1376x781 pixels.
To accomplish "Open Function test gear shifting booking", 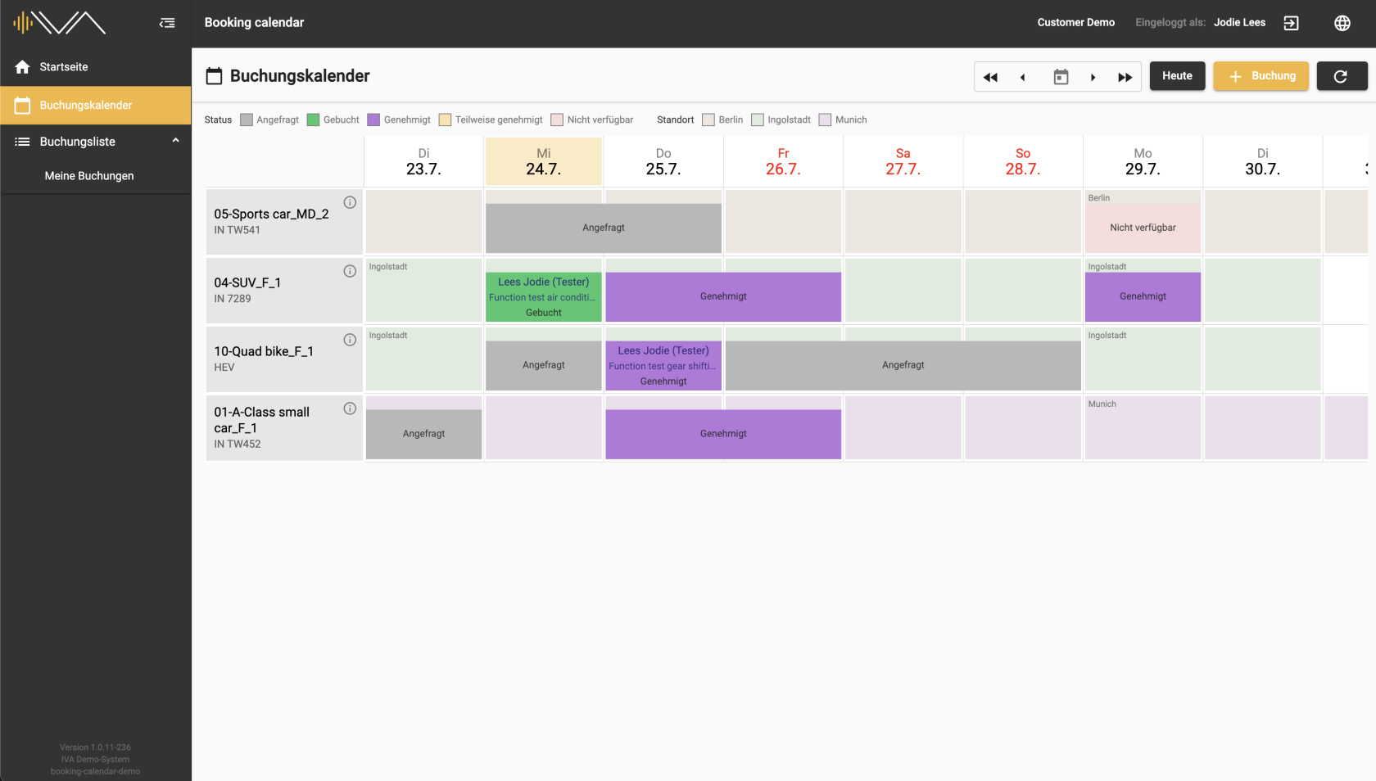I will 663,365.
